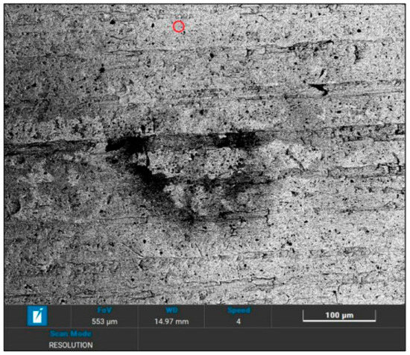Click the scan speed value 4
This screenshot has height=355, width=410.
tap(239, 321)
